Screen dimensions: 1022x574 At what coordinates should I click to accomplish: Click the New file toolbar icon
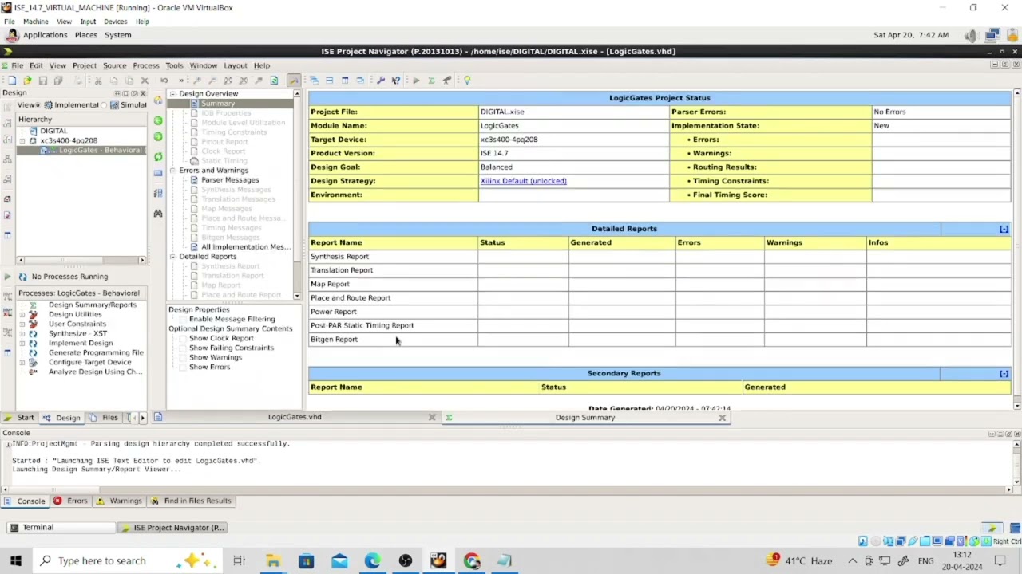pos(12,81)
